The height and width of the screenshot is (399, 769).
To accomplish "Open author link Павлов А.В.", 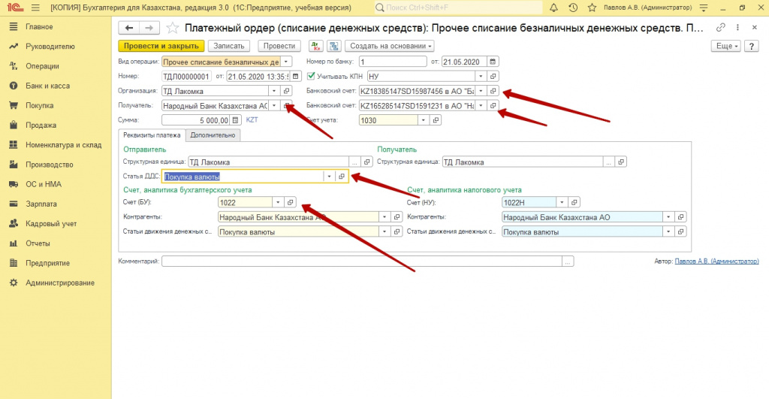I will click(716, 261).
